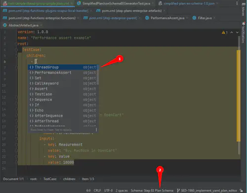Collapse the children fold marker

pos(16,56)
